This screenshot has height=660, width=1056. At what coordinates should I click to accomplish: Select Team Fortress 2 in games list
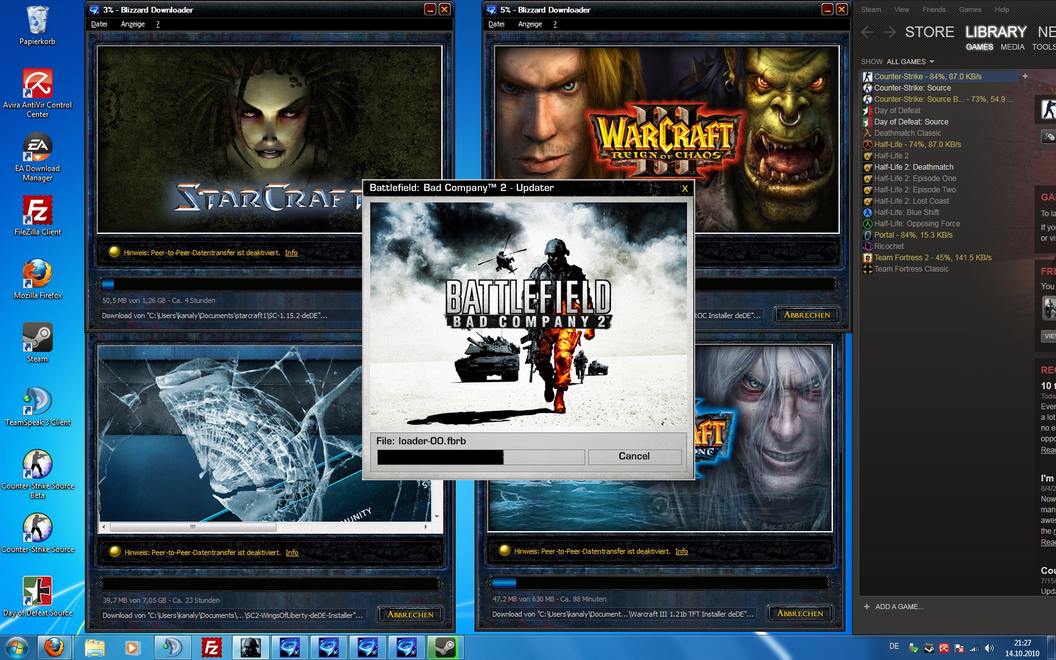click(x=932, y=258)
